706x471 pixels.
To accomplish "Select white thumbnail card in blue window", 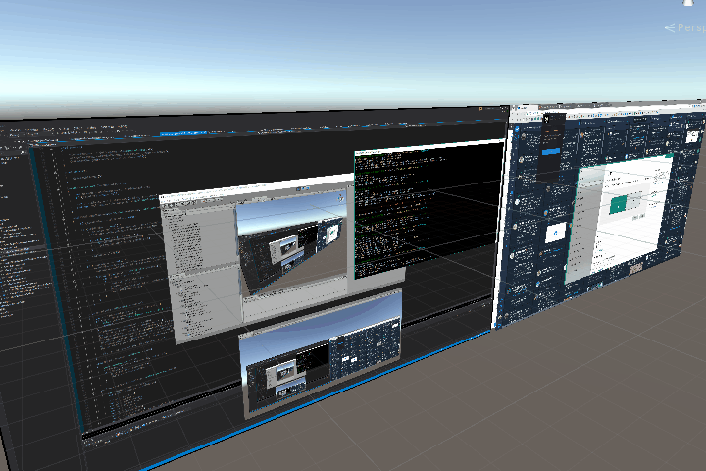I will point(555,233).
